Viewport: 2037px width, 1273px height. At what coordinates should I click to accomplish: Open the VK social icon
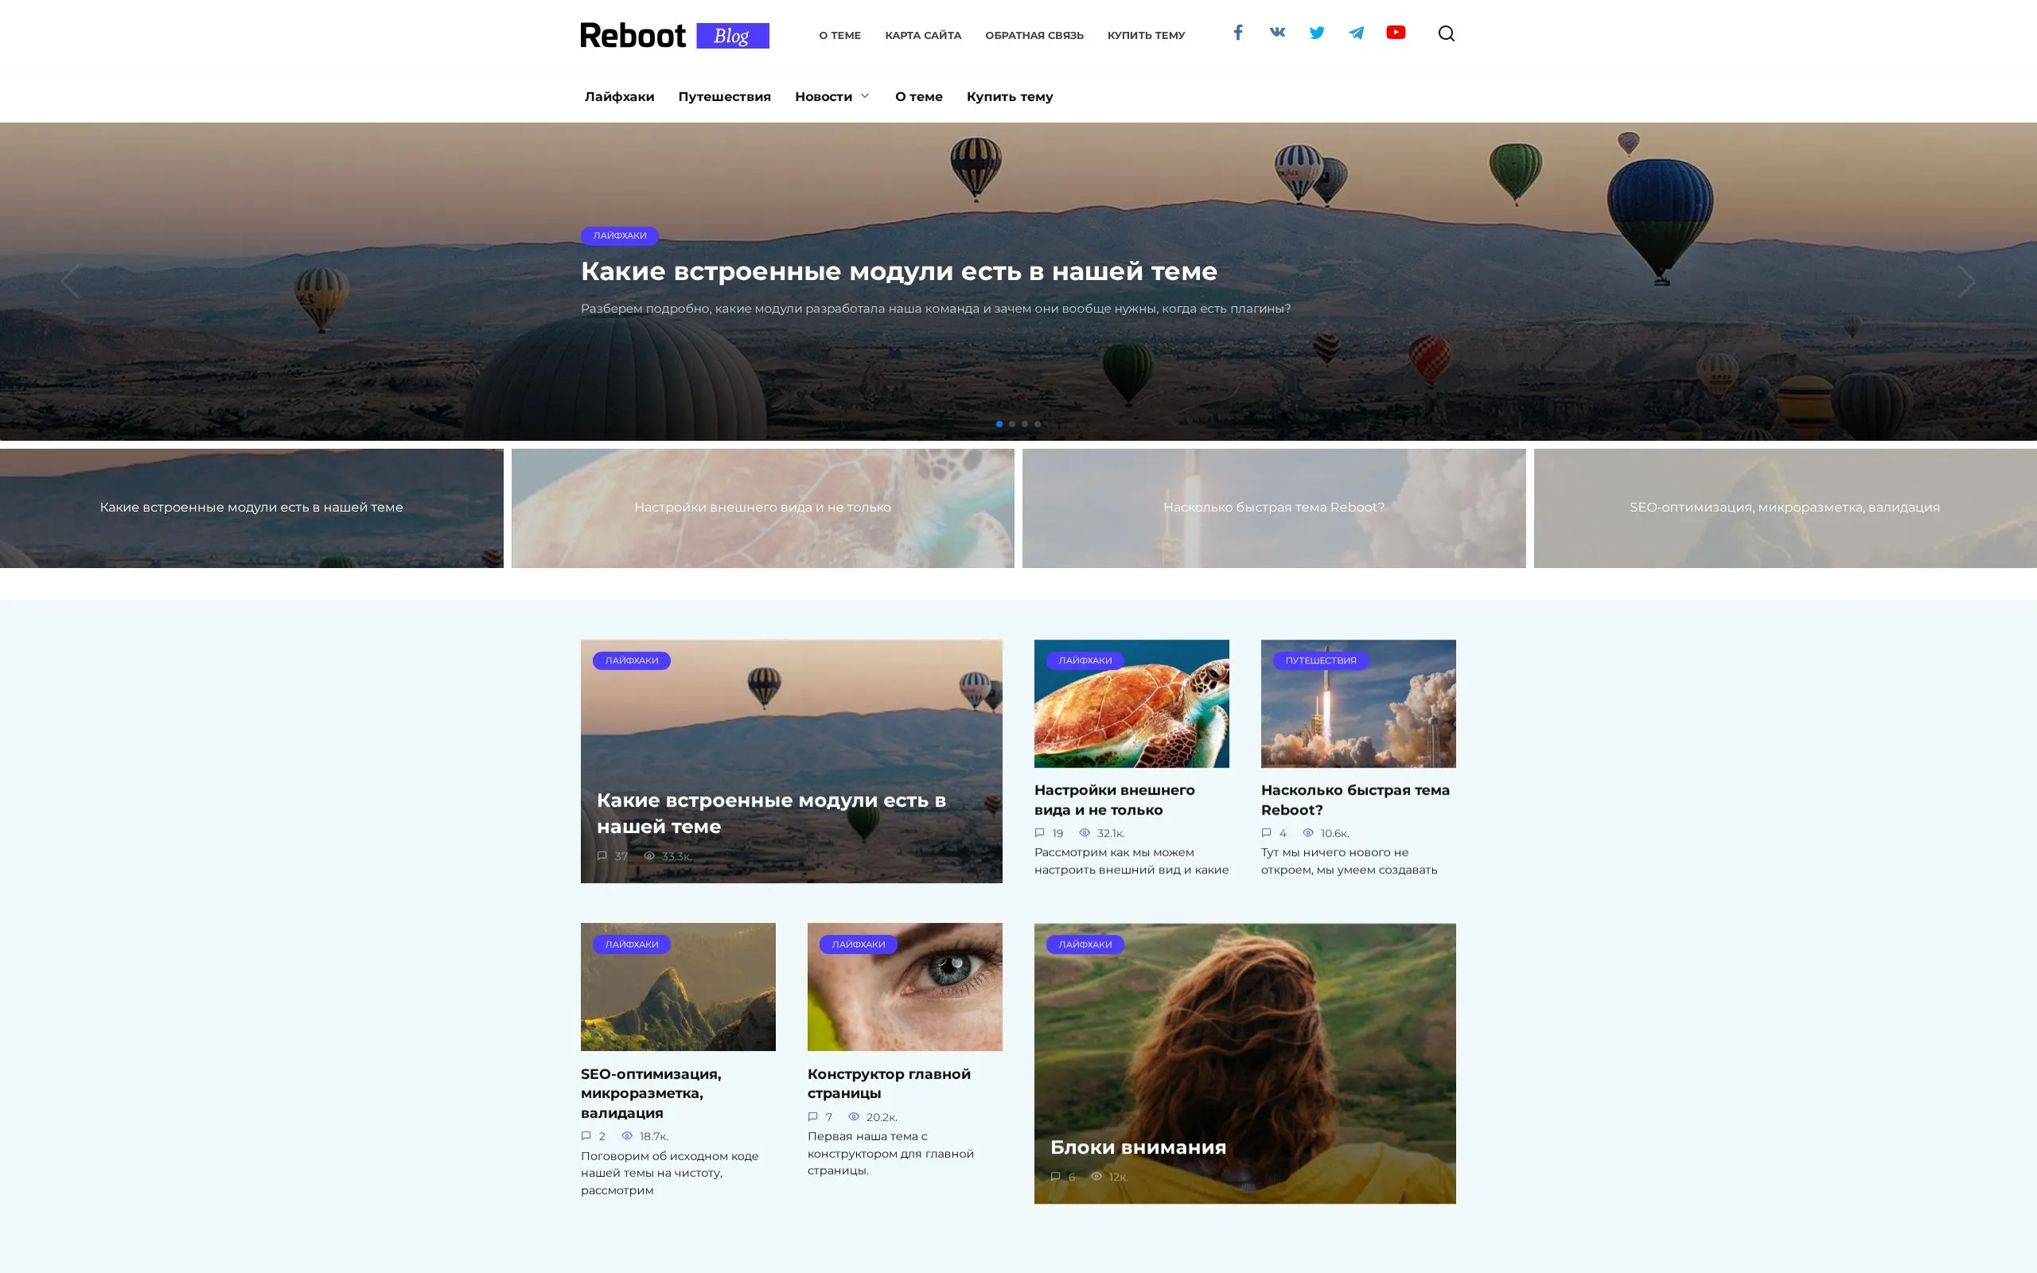pyautogui.click(x=1277, y=33)
